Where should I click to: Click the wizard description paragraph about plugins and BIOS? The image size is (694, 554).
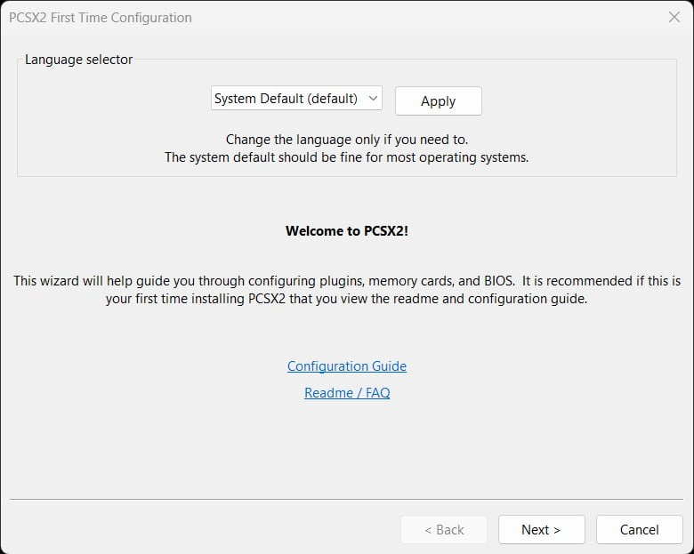tap(347, 290)
